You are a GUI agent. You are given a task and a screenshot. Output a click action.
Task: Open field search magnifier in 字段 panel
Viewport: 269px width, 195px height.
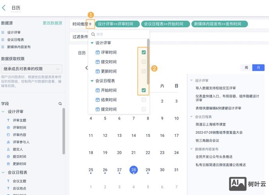point(60,104)
